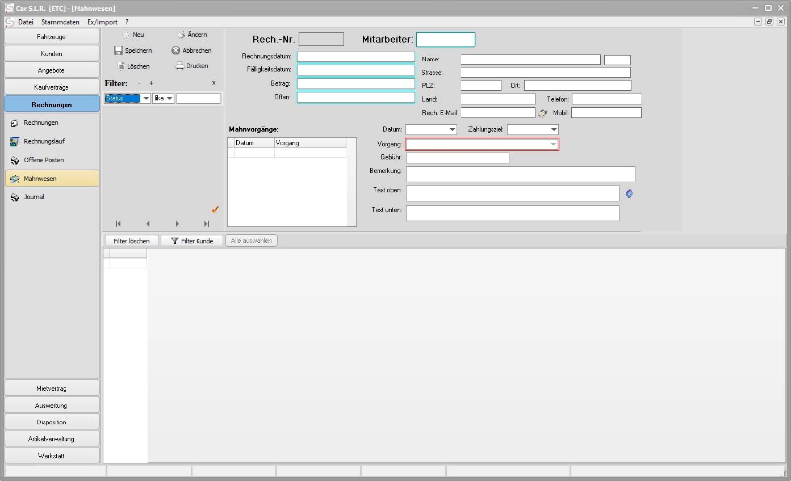This screenshot has width=791, height=481.
Task: Go to previous record arrow
Action: [x=148, y=224]
